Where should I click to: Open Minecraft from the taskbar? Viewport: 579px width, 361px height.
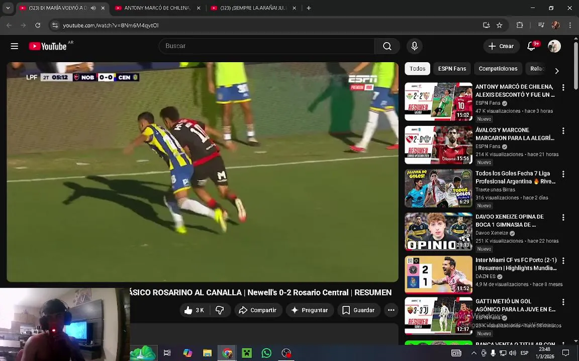tap(247, 353)
